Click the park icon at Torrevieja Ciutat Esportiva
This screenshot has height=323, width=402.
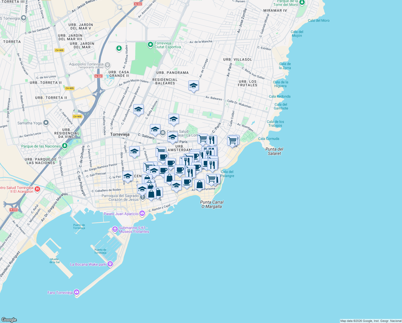tap(150, 44)
